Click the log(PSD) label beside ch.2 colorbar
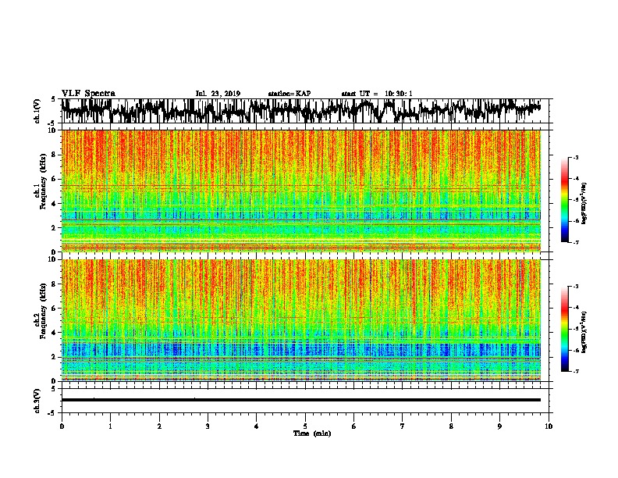The height and width of the screenshot is (478, 618). click(x=584, y=333)
